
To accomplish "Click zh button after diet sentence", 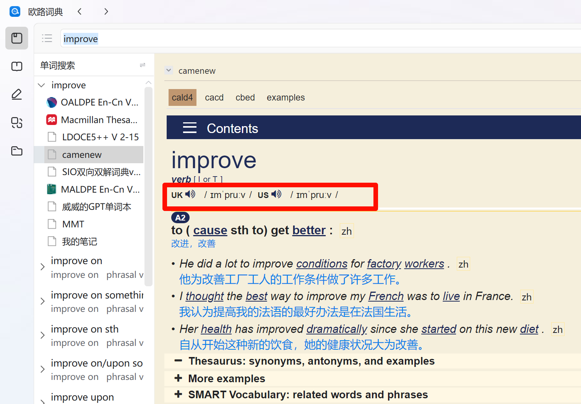I will pyautogui.click(x=558, y=330).
